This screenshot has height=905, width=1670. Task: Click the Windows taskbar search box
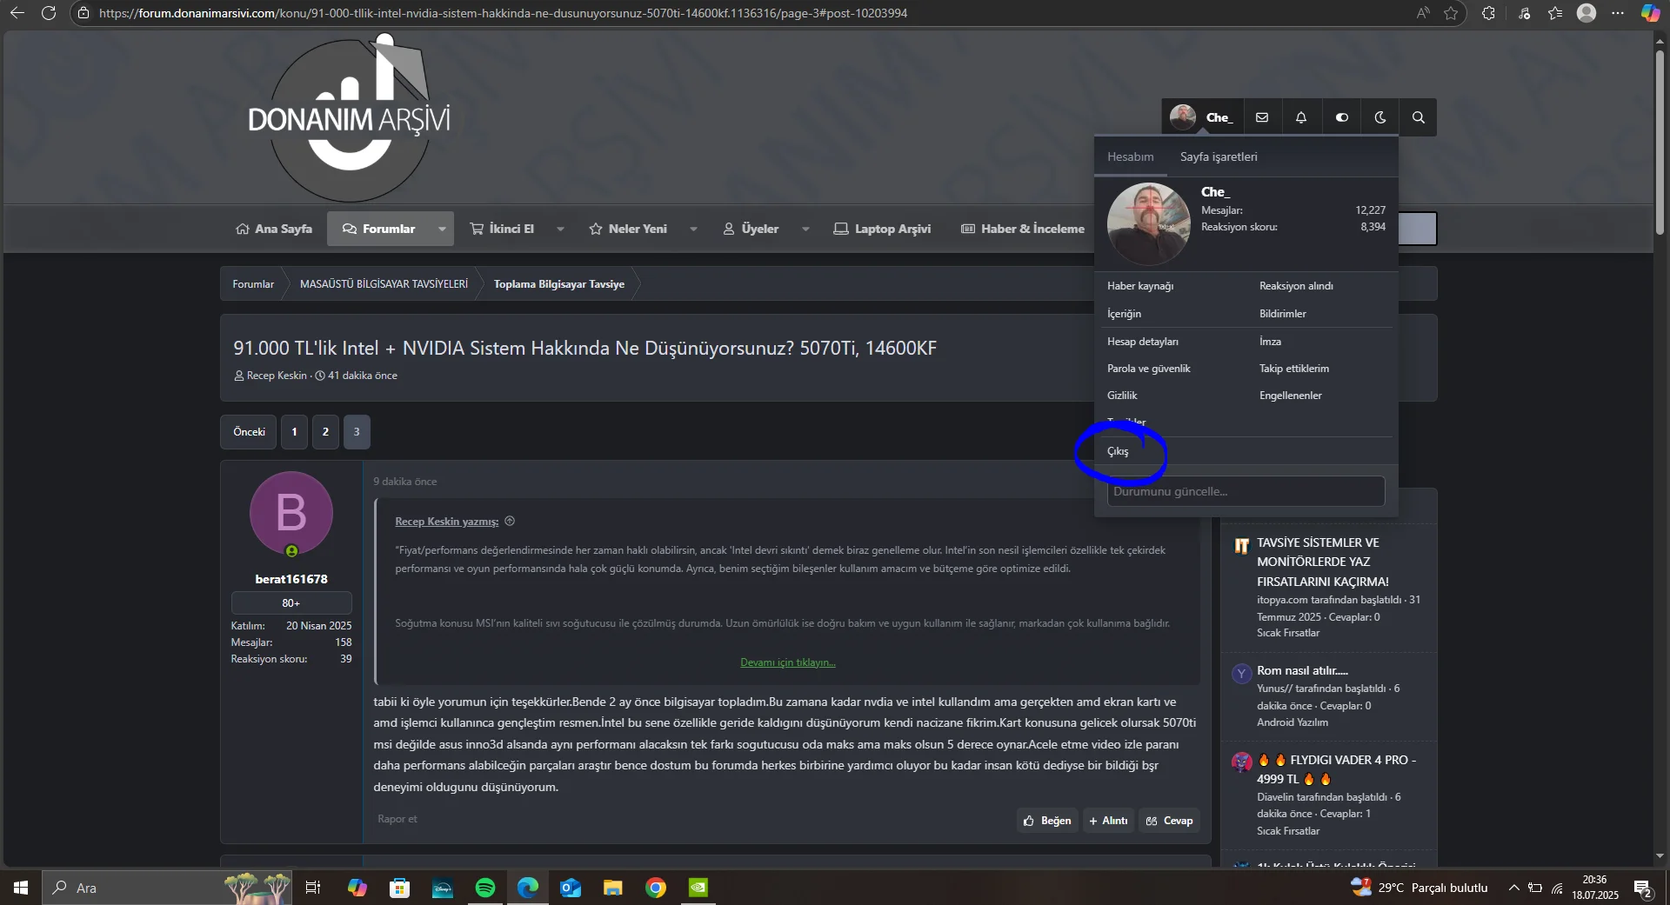click(x=167, y=888)
